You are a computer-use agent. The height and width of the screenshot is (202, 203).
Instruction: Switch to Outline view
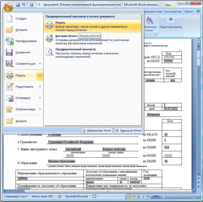[143, 197]
